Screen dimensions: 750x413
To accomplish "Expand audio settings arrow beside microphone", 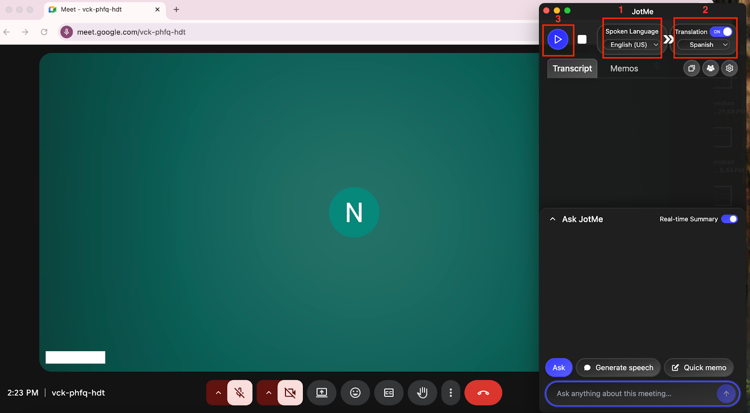I will 217,393.
